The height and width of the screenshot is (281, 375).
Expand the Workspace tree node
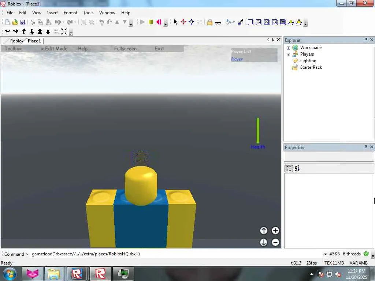[x=289, y=48]
